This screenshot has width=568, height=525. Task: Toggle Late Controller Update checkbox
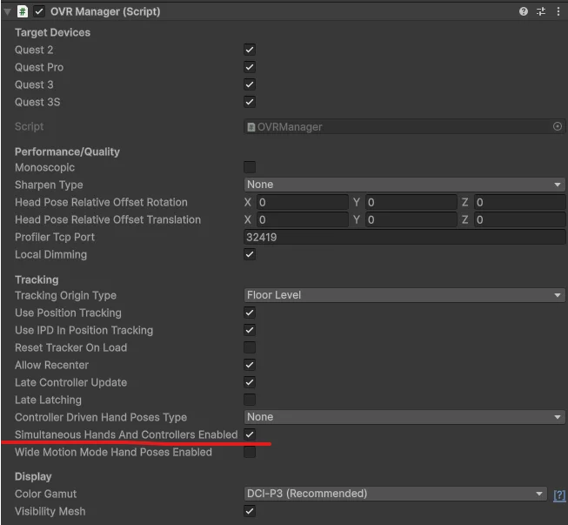click(250, 382)
